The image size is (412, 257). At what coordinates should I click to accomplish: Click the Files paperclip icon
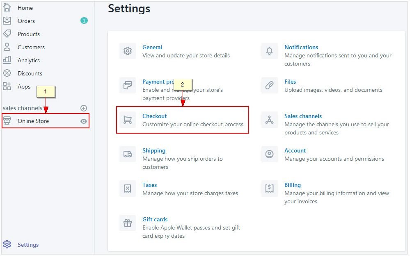pyautogui.click(x=269, y=86)
